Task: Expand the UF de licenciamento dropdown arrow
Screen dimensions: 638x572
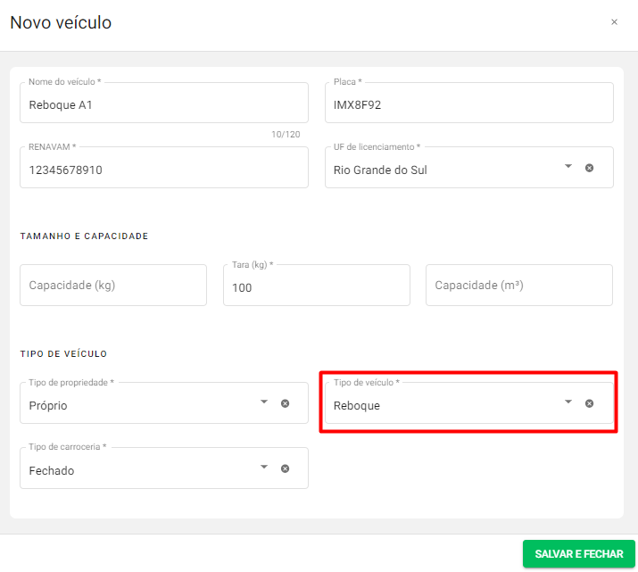Action: [x=568, y=167]
